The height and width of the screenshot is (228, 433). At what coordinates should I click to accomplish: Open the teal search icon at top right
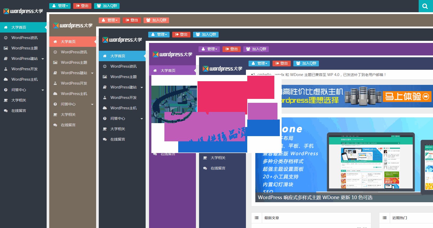point(425,6)
